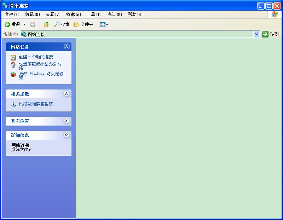
Task: Collapse the 相关主题 panel
Action: coord(67,93)
